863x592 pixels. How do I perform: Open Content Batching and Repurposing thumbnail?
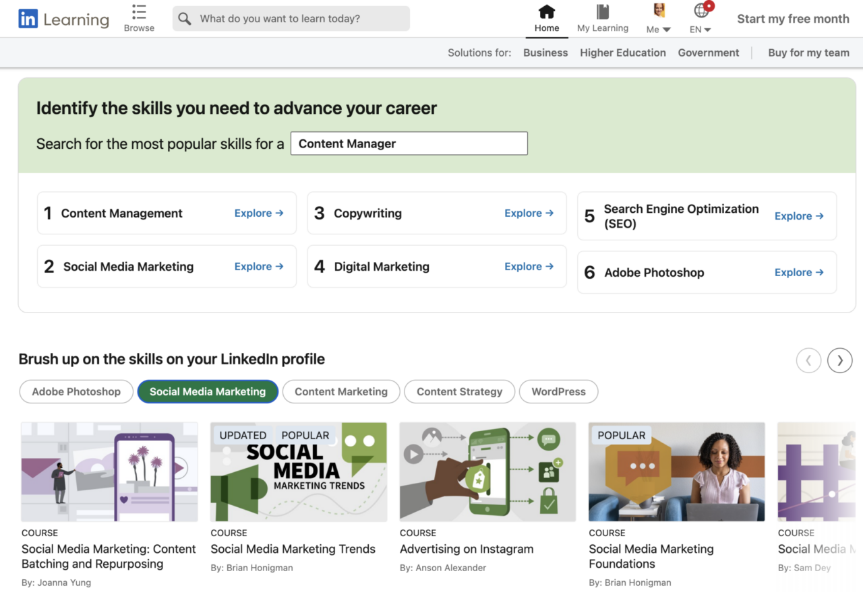110,472
